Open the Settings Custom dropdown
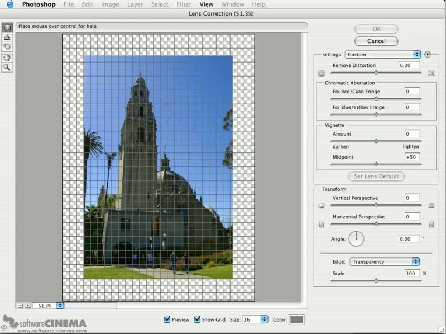The width and height of the screenshot is (446, 334). [x=382, y=54]
